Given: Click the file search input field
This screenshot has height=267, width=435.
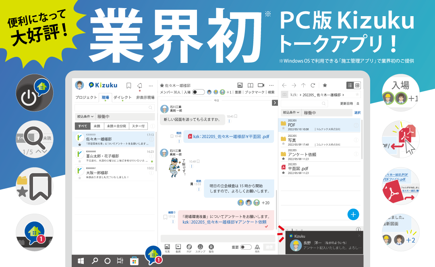Looking at the screenshot, I should [304, 103].
